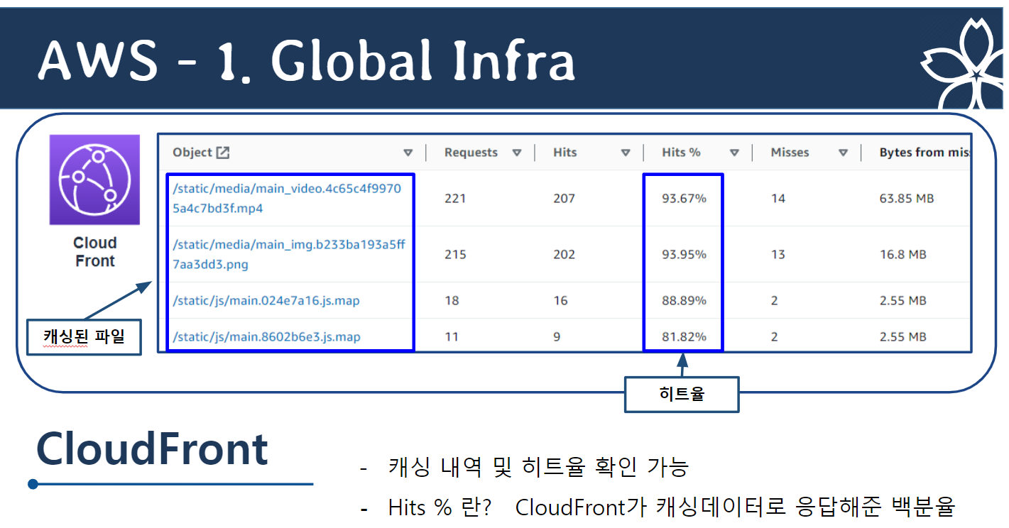Click the Requests column header
1009x528 pixels.
471,153
